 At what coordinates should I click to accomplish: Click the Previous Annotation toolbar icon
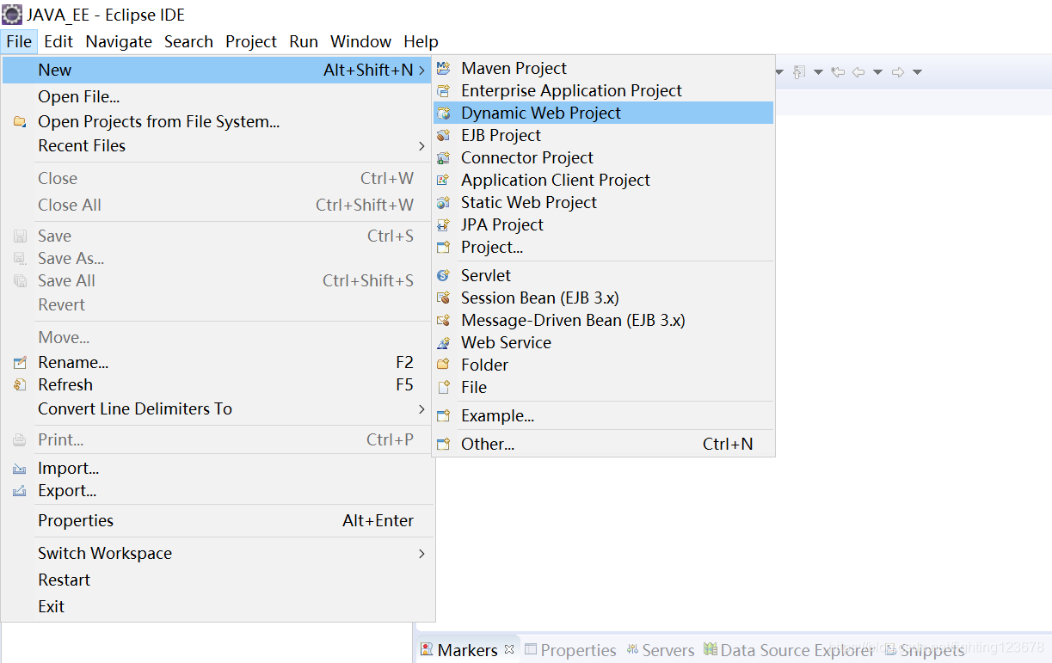799,72
